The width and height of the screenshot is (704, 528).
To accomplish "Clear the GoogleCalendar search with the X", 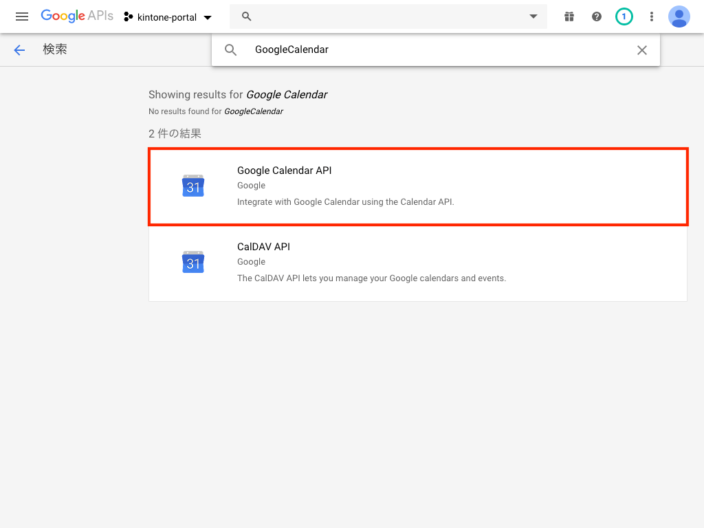I will click(642, 50).
